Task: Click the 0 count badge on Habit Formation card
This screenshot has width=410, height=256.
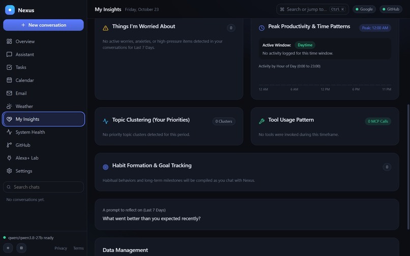Action: click(x=387, y=167)
